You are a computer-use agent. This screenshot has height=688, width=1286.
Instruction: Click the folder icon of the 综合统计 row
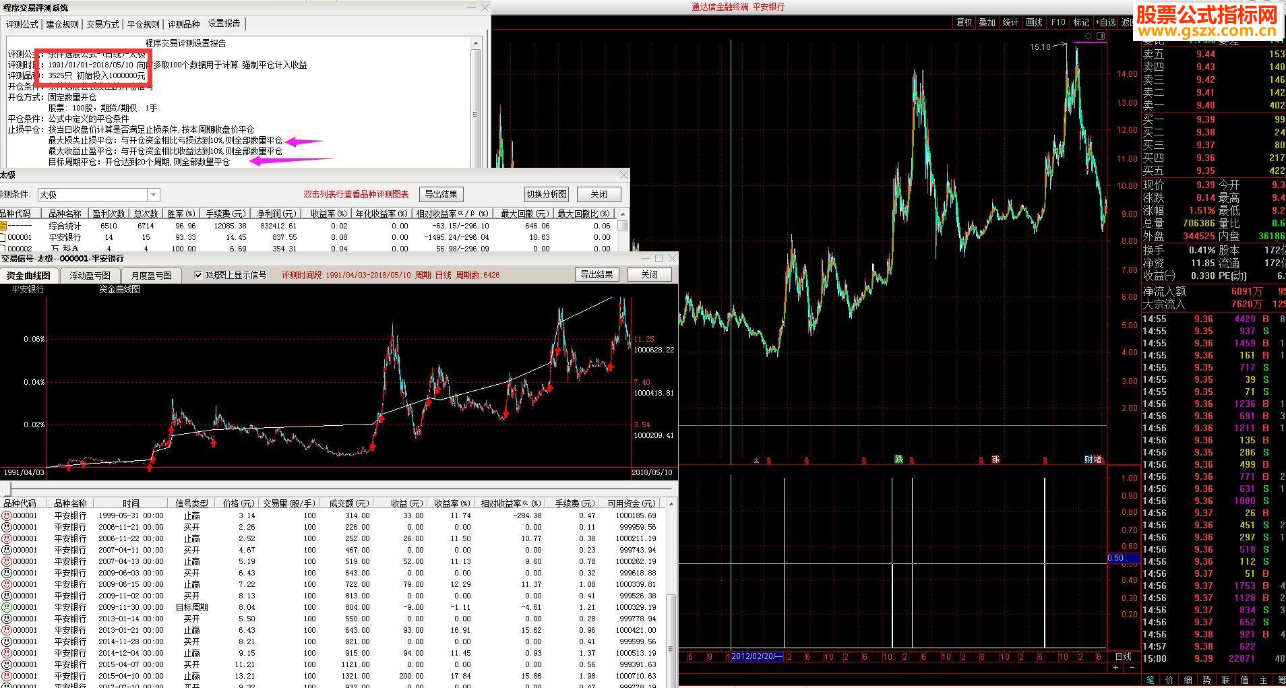pos(3,226)
